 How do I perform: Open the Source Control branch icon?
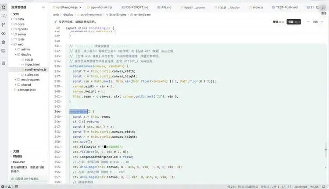[x=4, y=24]
